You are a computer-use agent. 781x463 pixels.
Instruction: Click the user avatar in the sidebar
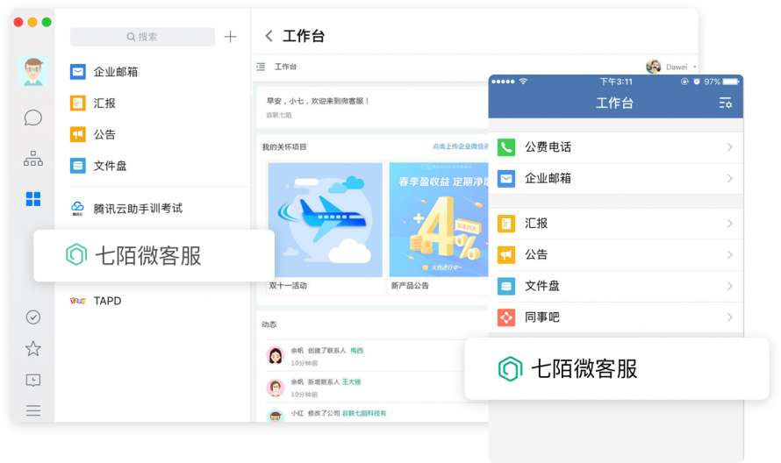click(32, 71)
